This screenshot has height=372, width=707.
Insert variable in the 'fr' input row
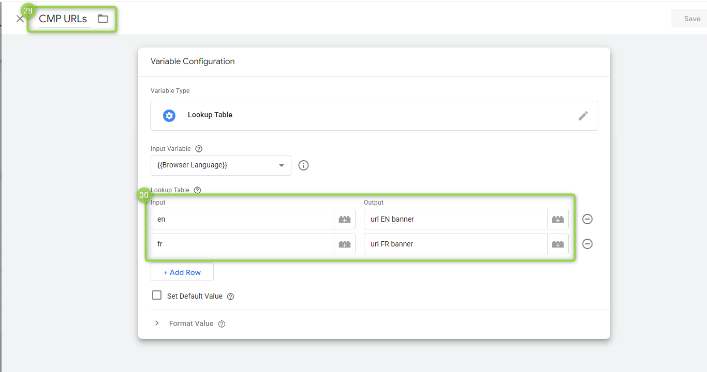coord(345,244)
